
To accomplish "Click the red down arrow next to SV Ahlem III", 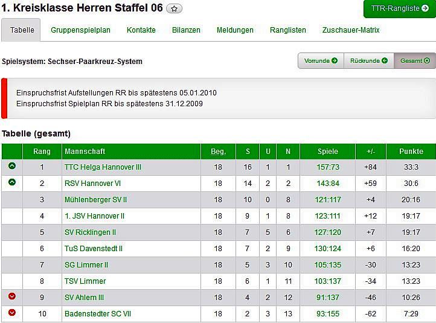I will [12, 296].
